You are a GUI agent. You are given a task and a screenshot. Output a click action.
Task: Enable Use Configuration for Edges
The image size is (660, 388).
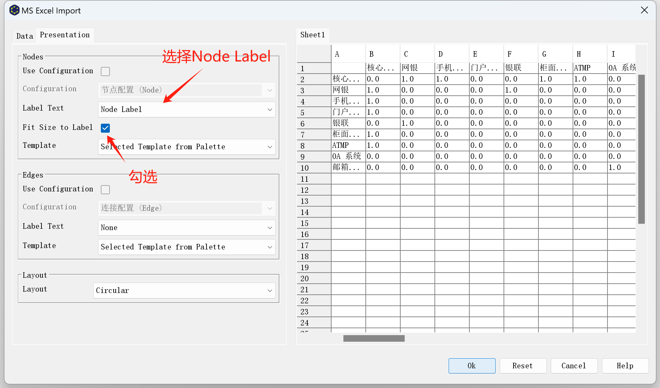(105, 190)
